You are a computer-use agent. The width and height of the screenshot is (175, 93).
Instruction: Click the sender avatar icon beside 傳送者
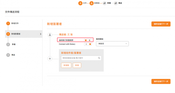[50, 35]
